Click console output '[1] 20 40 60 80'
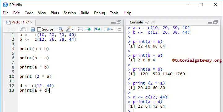The width and height of the screenshot is (223, 112). pyautogui.click(x=146, y=88)
